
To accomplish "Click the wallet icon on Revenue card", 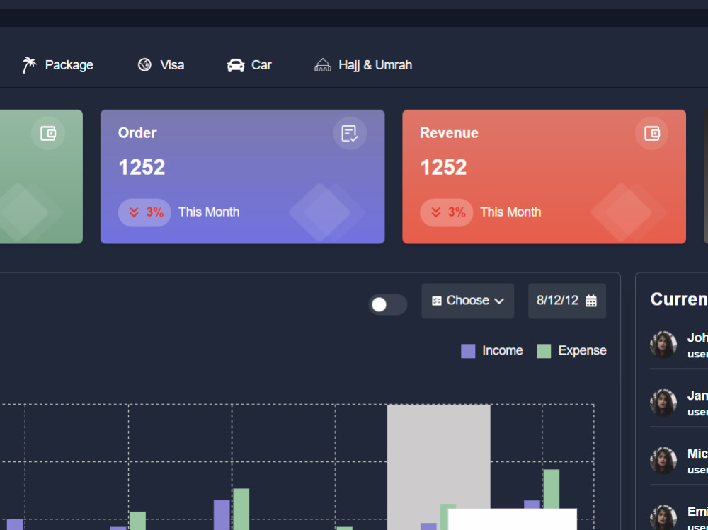I will click(651, 133).
